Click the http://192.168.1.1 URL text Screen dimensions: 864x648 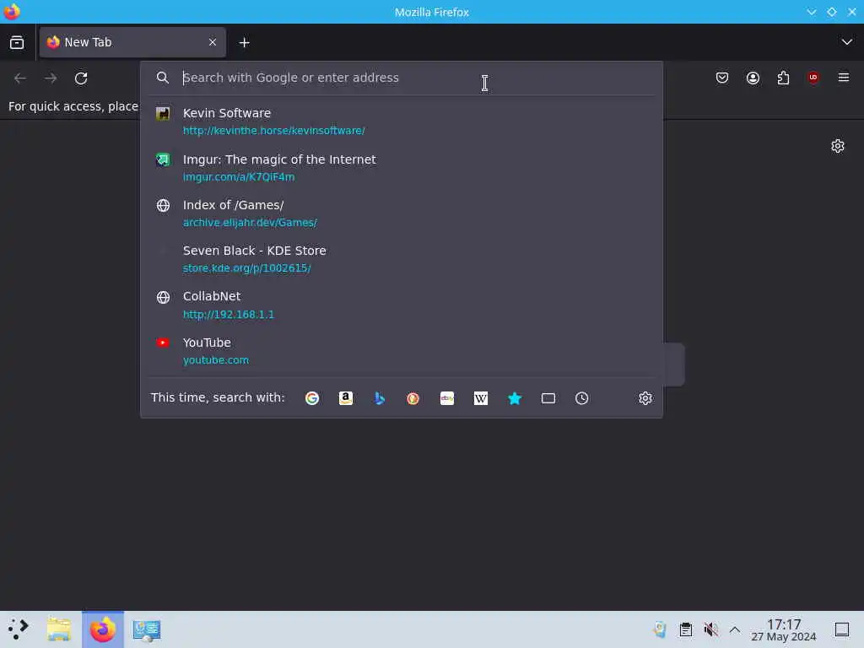(228, 315)
